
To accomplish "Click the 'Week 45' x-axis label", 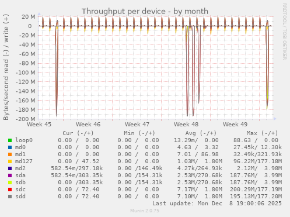I will [x=39, y=125].
